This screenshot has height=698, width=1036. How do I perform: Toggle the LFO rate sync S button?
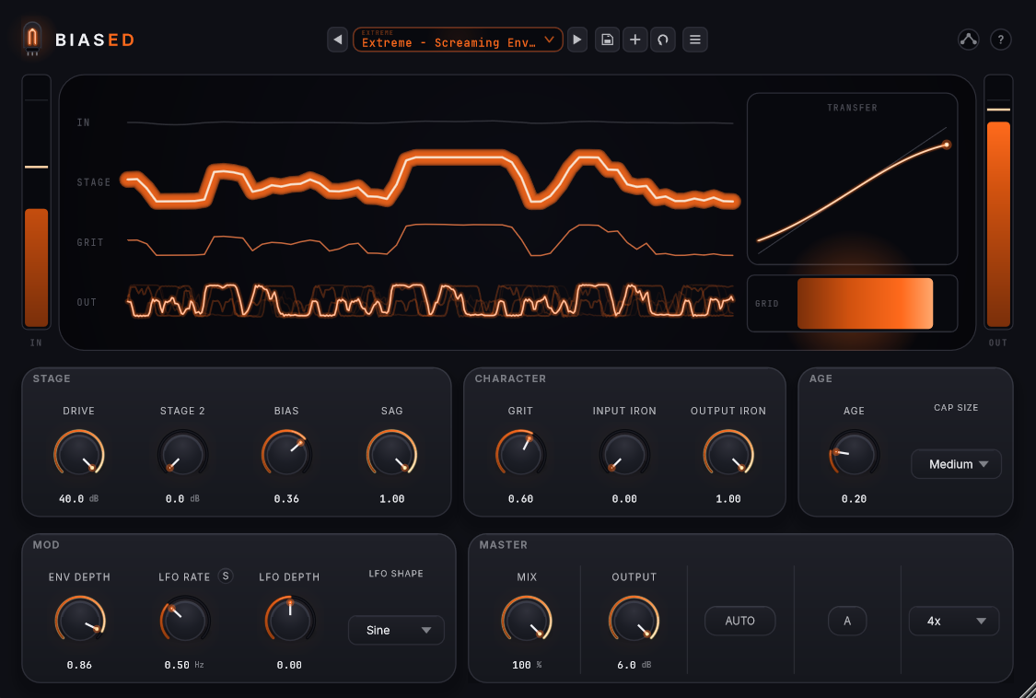tap(226, 576)
